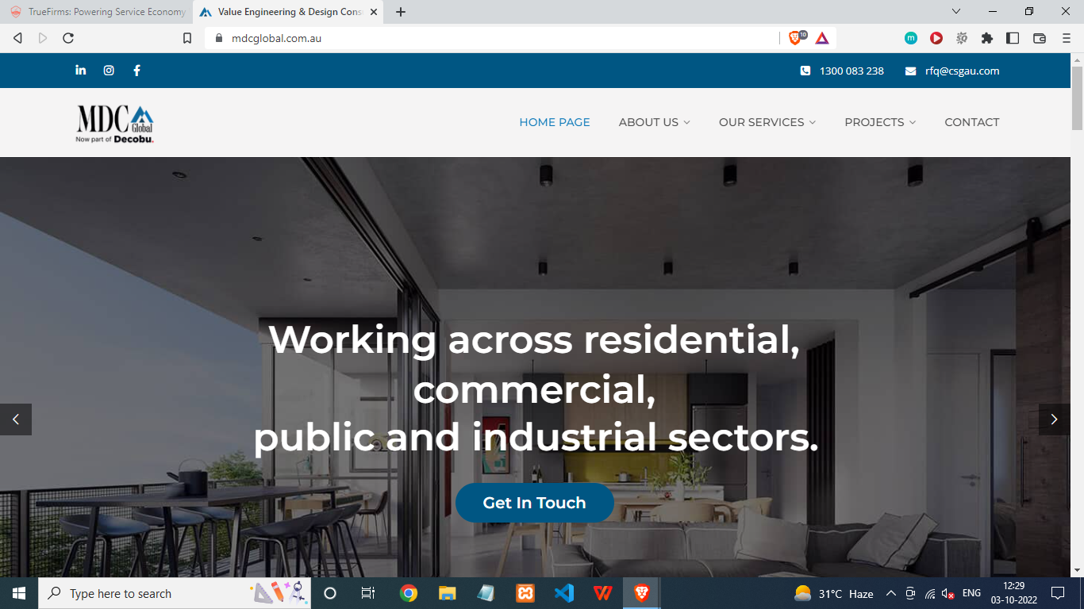Open File Explorer from taskbar
This screenshot has width=1084, height=609.
pos(448,593)
